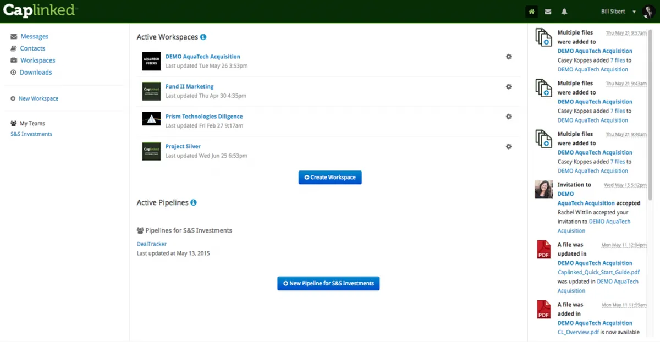Open settings gear for Prism Technologies Diligence
The width and height of the screenshot is (660, 342).
click(509, 117)
